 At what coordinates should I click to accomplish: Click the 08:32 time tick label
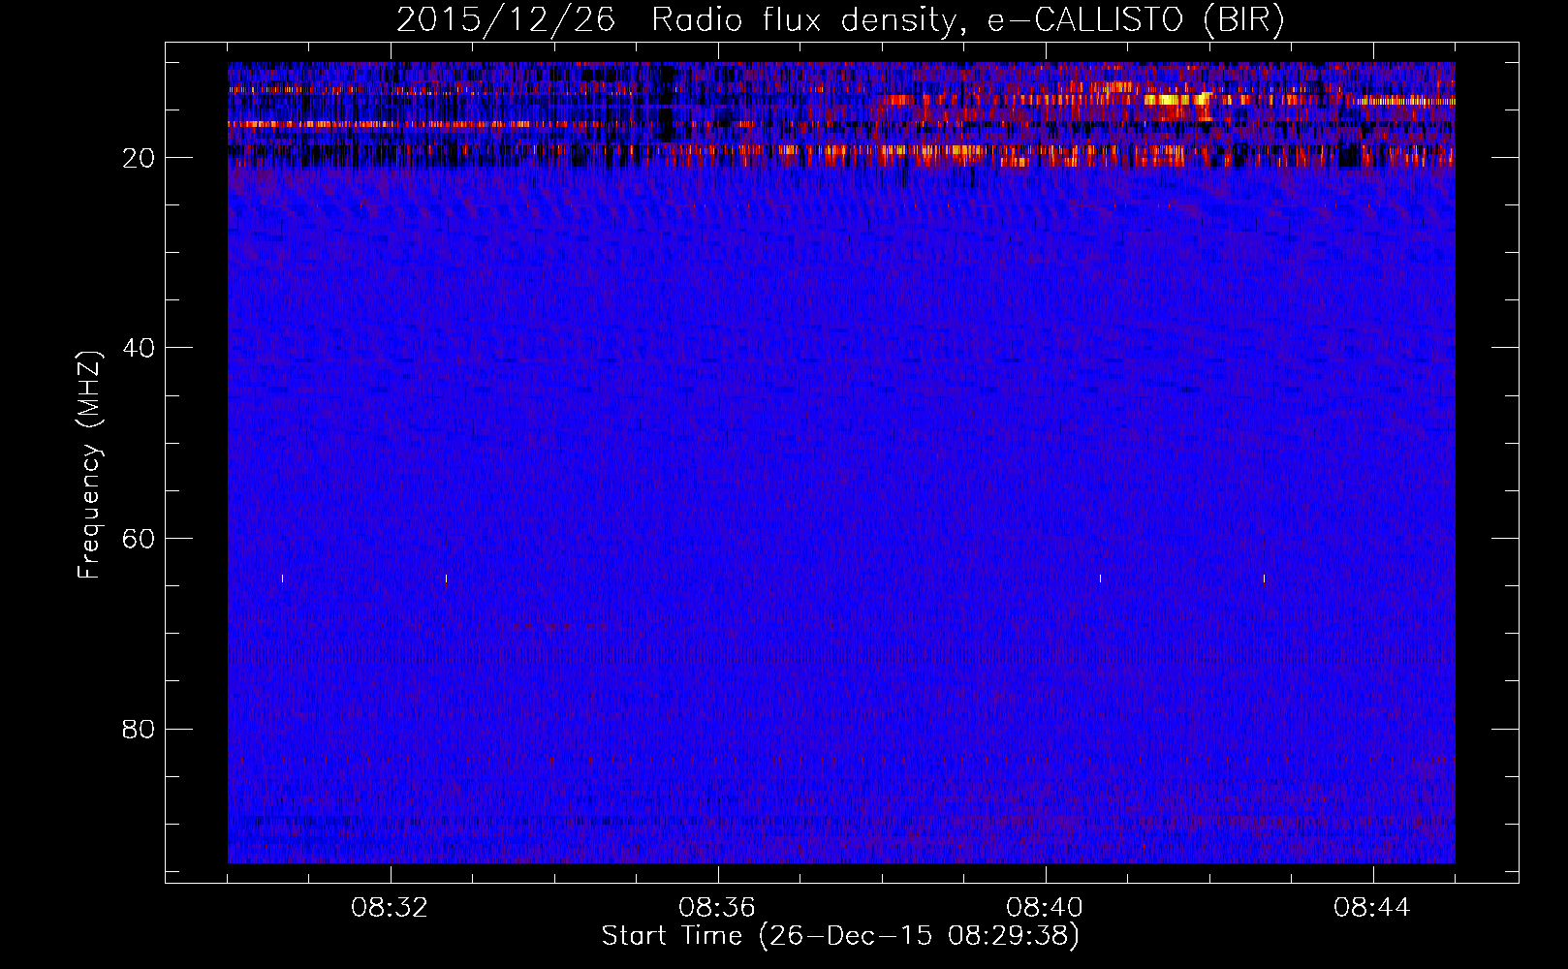390,908
